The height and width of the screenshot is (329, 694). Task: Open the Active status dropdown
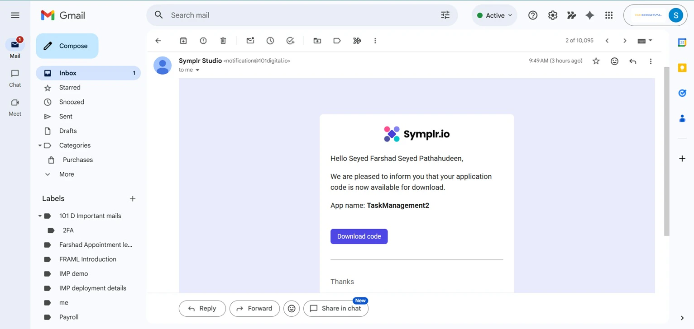[494, 15]
